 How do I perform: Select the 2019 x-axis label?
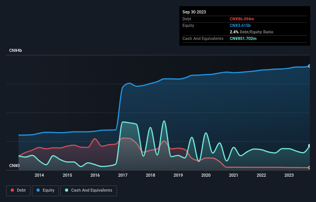[x=178, y=175]
